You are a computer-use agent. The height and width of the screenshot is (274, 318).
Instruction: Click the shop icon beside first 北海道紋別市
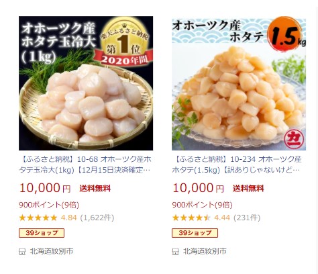(x=22, y=252)
